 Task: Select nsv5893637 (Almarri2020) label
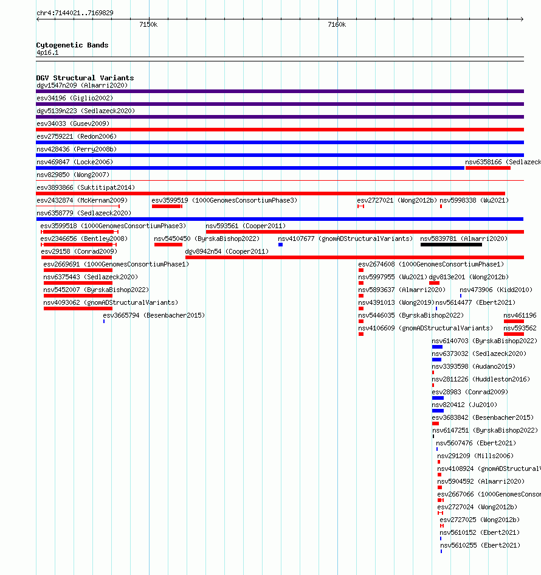coord(402,290)
